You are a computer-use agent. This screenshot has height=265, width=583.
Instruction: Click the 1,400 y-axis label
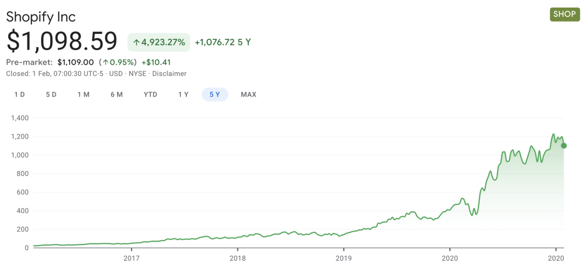19,118
